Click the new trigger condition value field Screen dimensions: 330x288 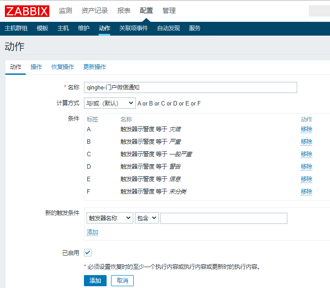(x=224, y=218)
